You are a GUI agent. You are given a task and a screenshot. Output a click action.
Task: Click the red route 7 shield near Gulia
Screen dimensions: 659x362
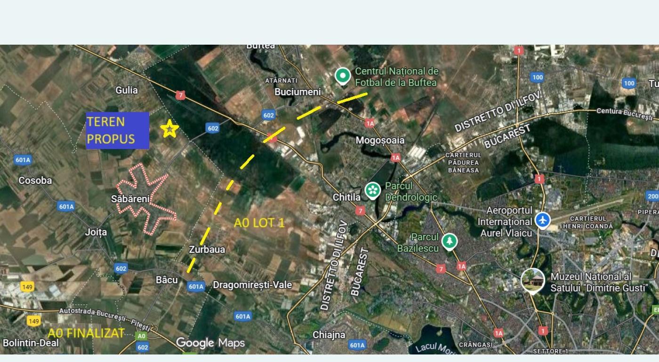coord(180,95)
